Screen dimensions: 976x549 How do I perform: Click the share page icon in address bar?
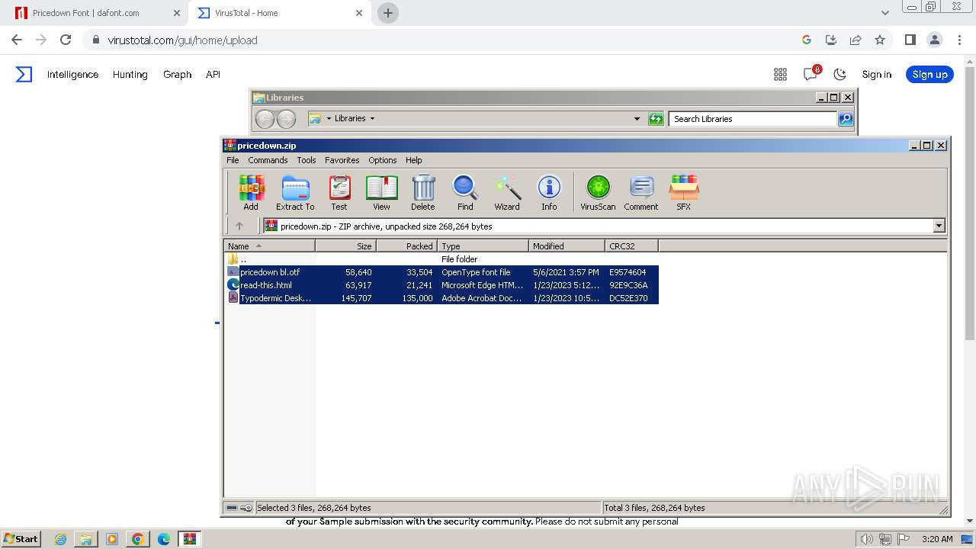856,40
